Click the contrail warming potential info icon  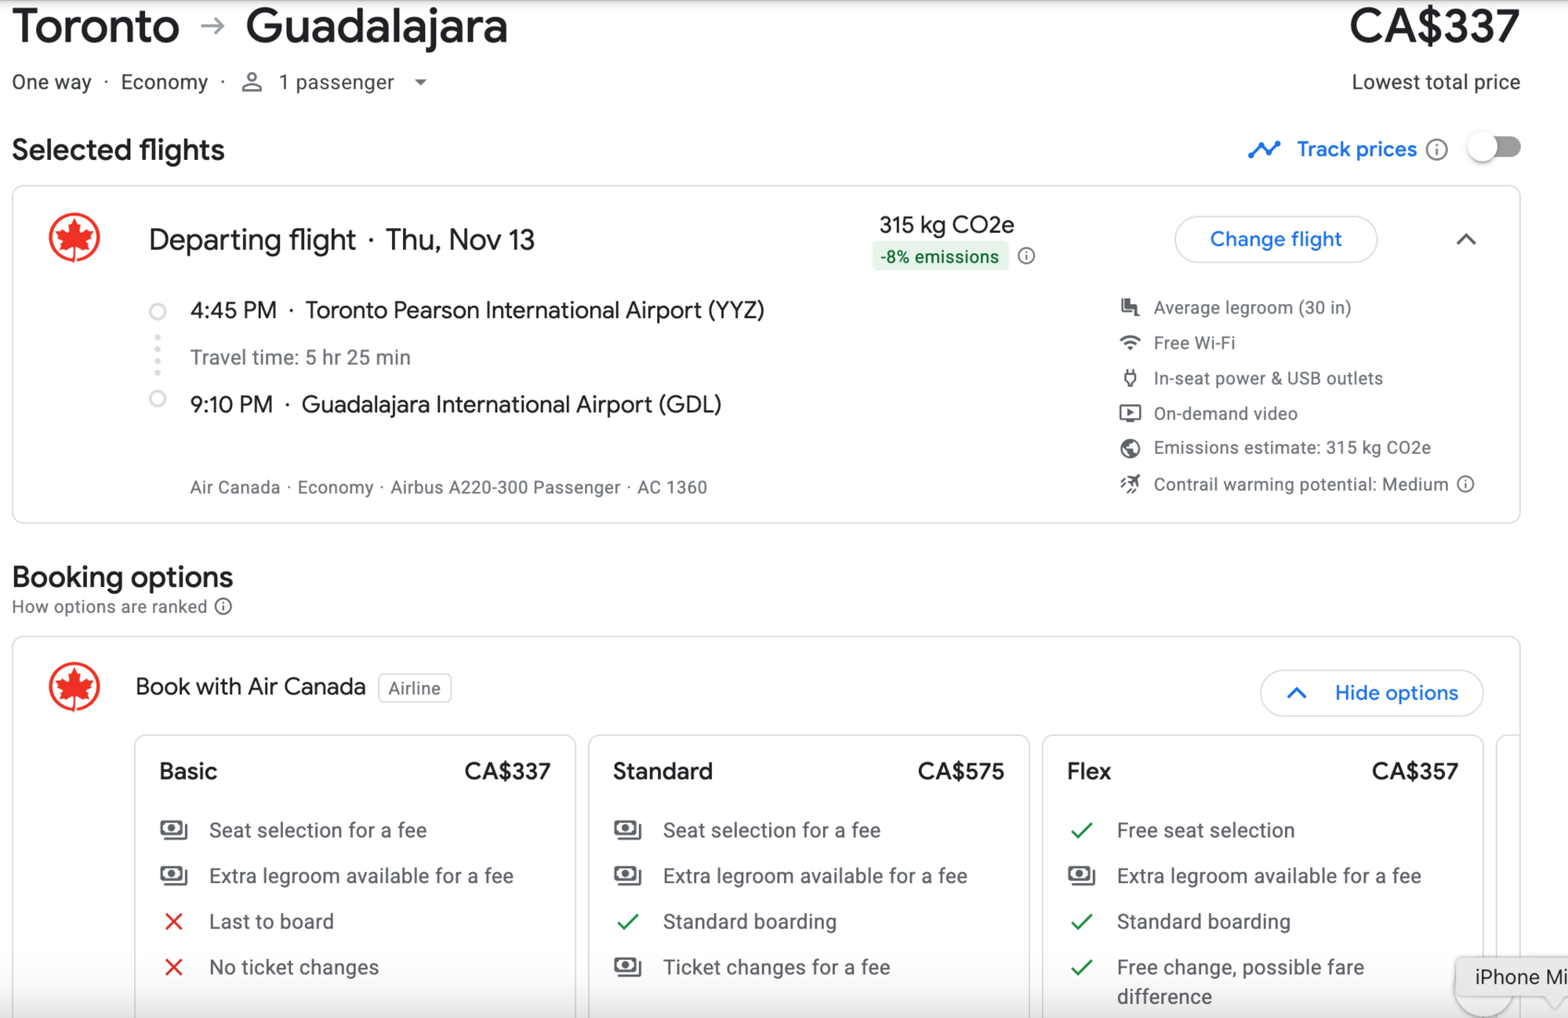coord(1465,484)
